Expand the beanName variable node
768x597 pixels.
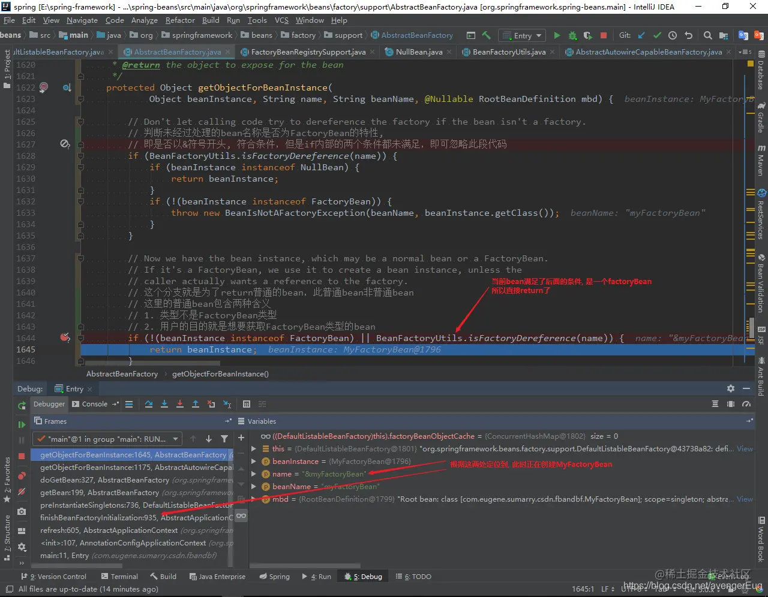pos(254,487)
